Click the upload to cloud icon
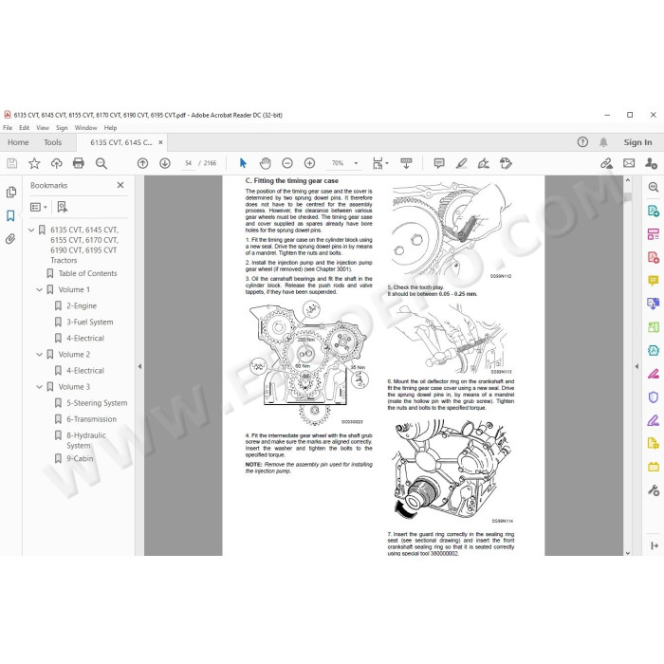Image resolution: width=664 pixels, height=664 pixels. coord(56,163)
